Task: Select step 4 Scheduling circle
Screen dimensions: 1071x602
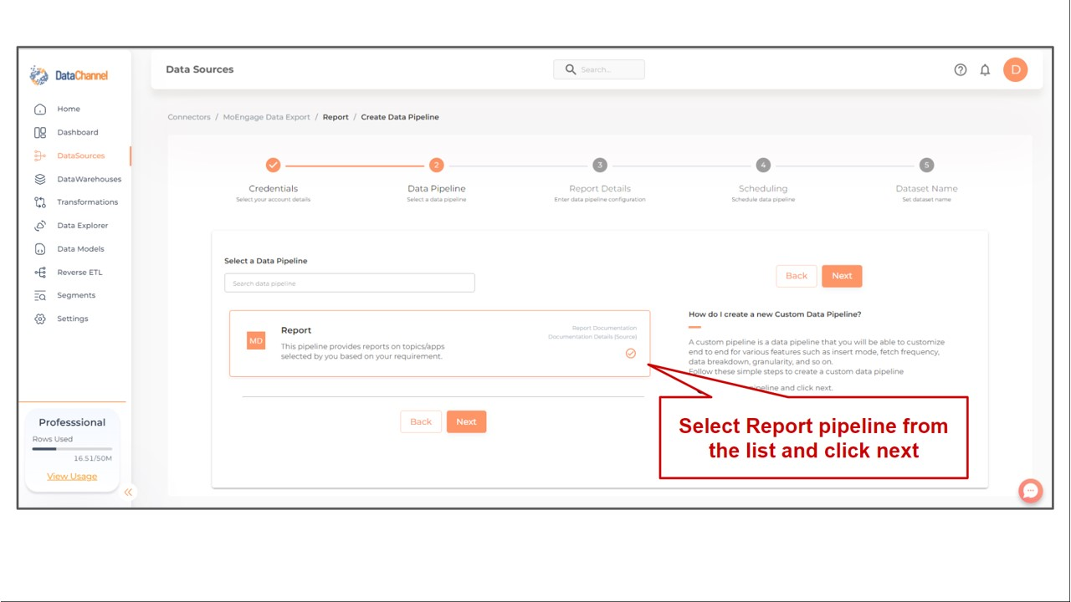Action: pyautogui.click(x=763, y=165)
